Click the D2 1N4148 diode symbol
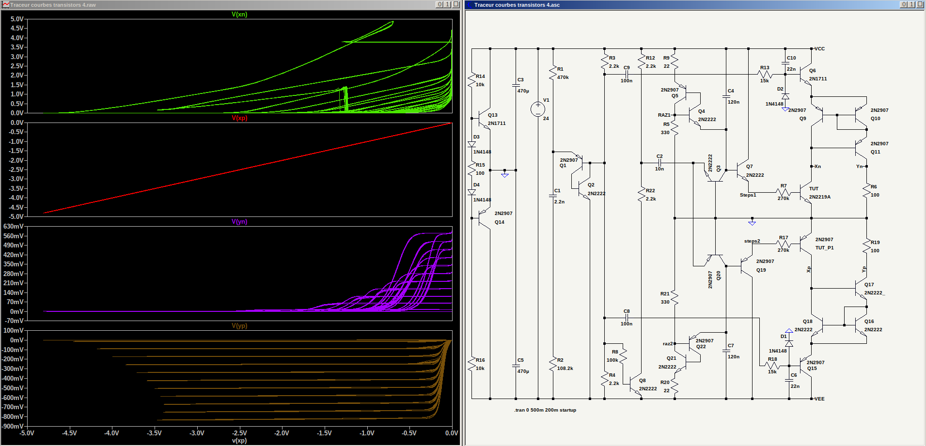926x446 pixels. (785, 96)
